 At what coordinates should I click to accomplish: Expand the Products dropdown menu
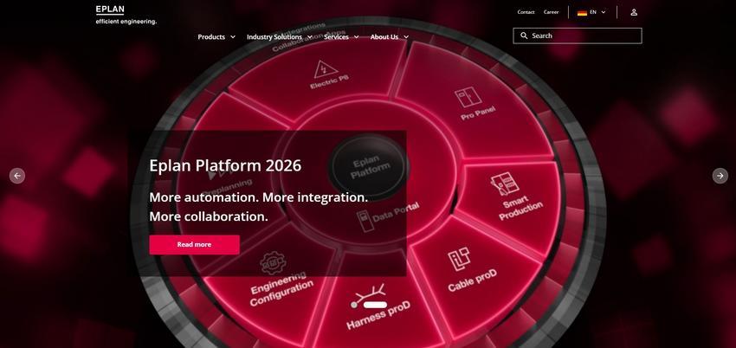[216, 37]
